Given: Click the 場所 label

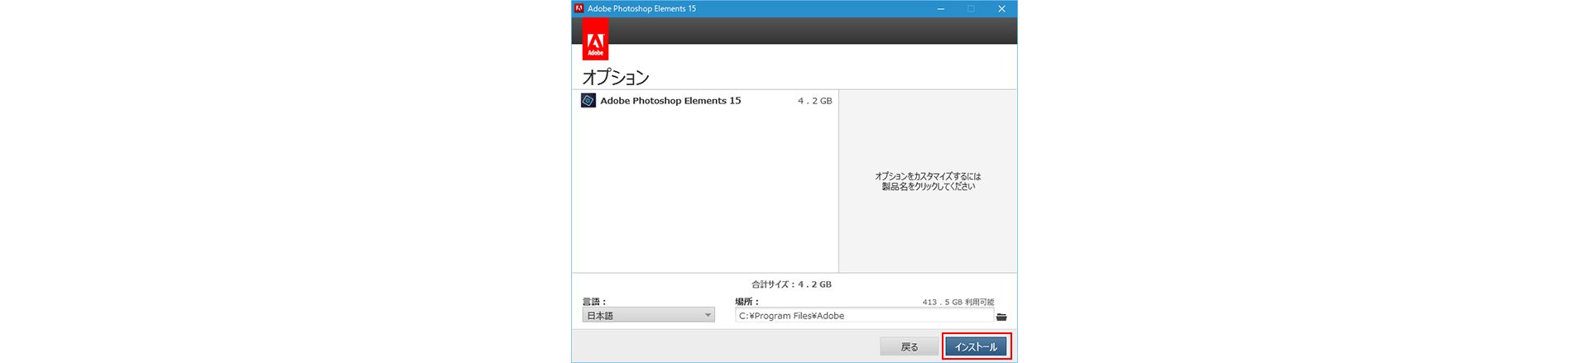Looking at the screenshot, I should [746, 302].
